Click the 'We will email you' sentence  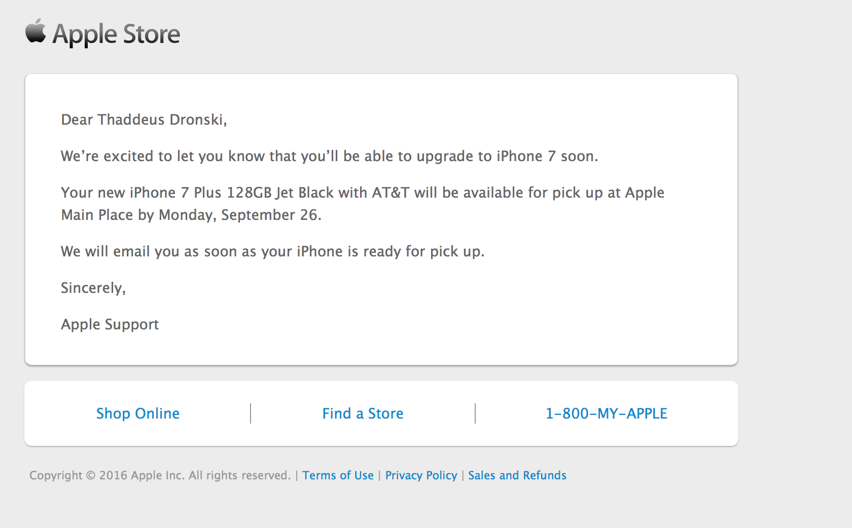coord(273,251)
